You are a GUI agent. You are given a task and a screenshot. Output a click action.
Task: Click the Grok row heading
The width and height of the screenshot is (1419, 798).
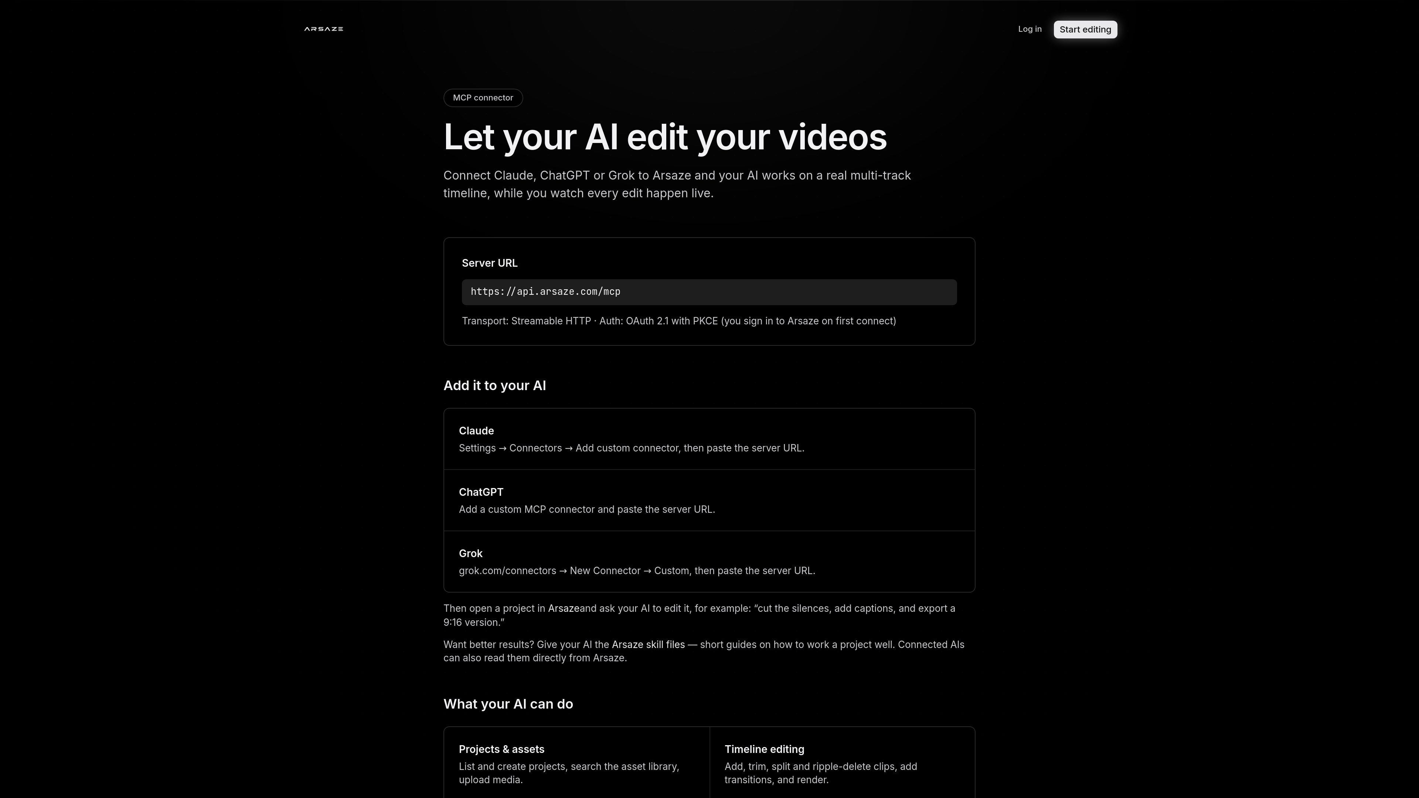tap(470, 553)
